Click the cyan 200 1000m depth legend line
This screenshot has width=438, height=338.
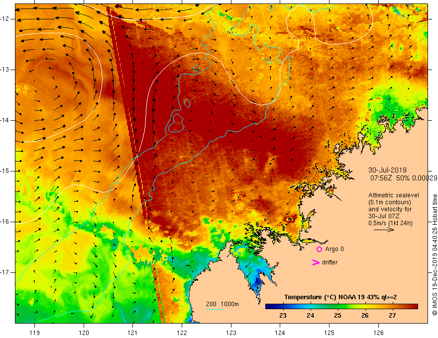pyautogui.click(x=215, y=309)
